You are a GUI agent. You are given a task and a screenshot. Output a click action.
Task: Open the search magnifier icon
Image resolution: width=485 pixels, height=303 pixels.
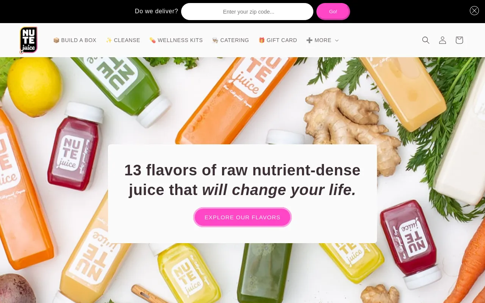point(426,40)
